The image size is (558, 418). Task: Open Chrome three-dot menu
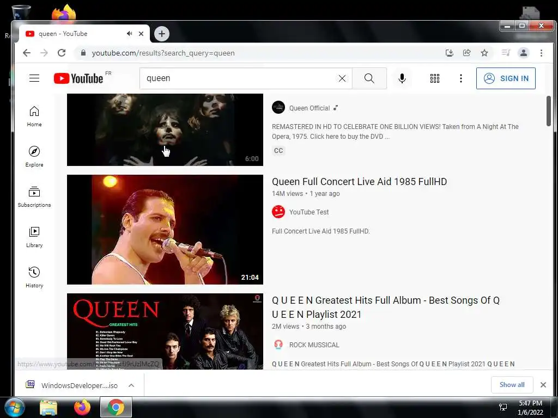click(x=541, y=53)
